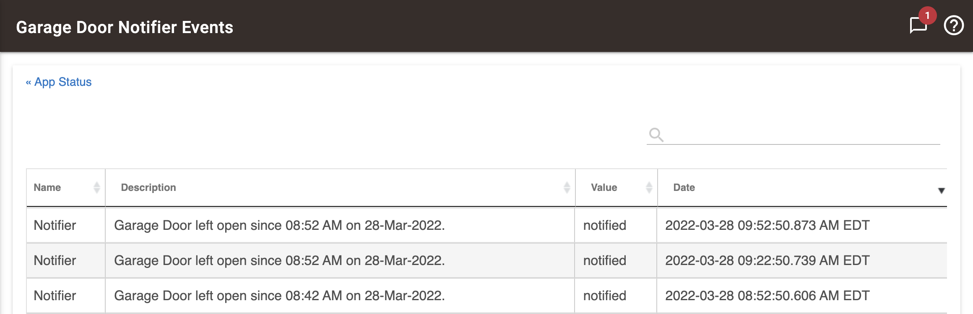Toggle Date column descending sort arrow
The width and height of the screenshot is (973, 314).
[x=941, y=190]
